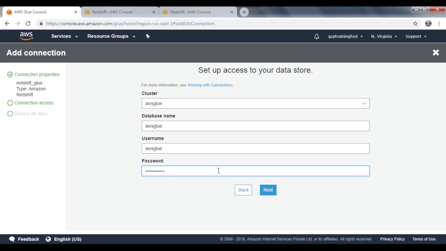
Task: Open the Working with Connections link
Action: point(210,85)
